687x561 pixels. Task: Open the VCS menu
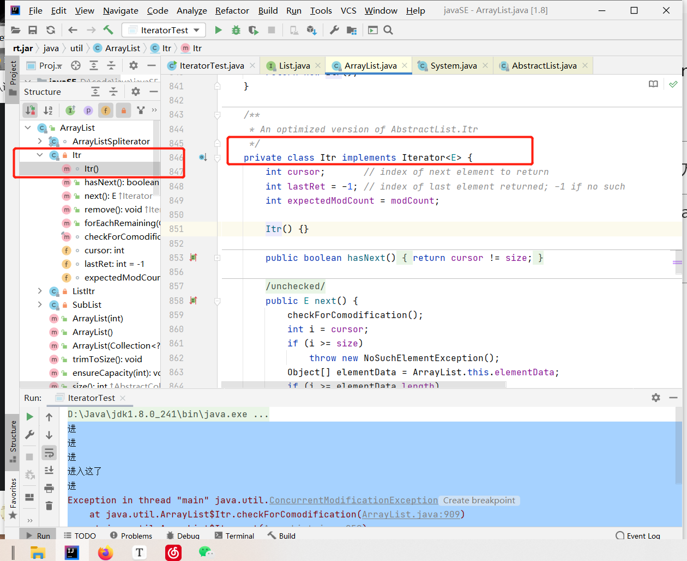pyautogui.click(x=348, y=10)
